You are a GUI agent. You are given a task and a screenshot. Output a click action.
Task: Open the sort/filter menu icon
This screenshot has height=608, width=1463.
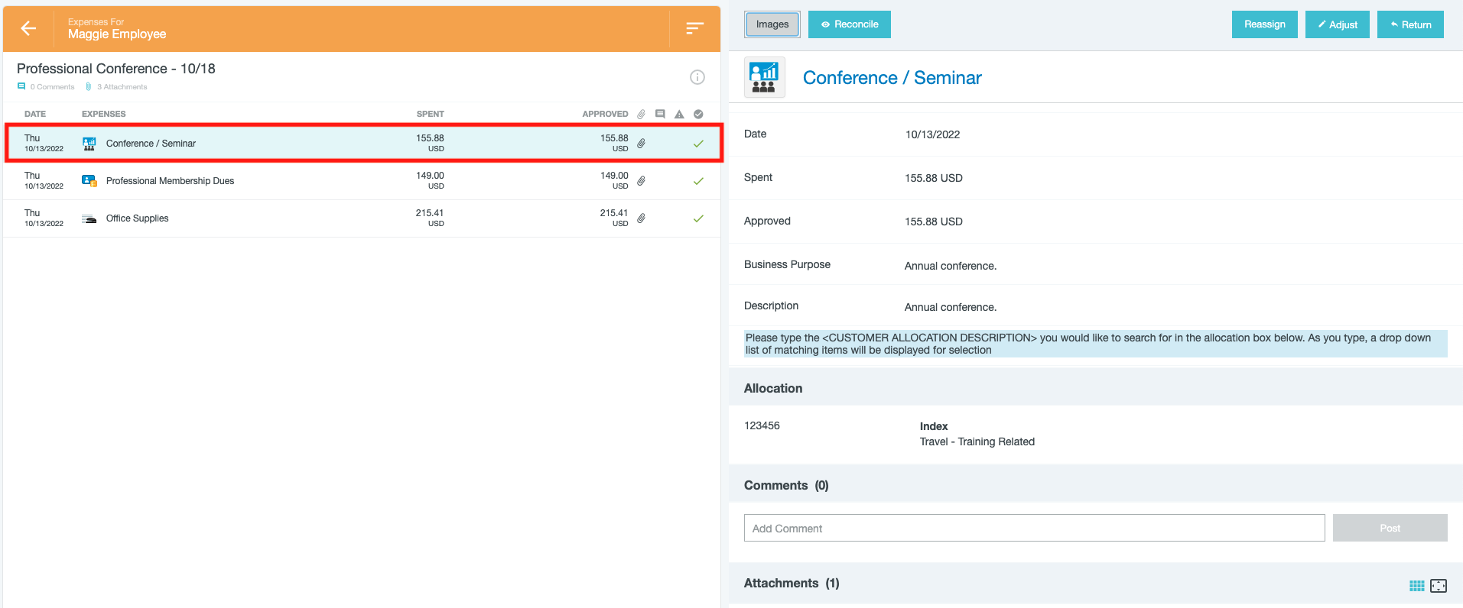click(694, 28)
